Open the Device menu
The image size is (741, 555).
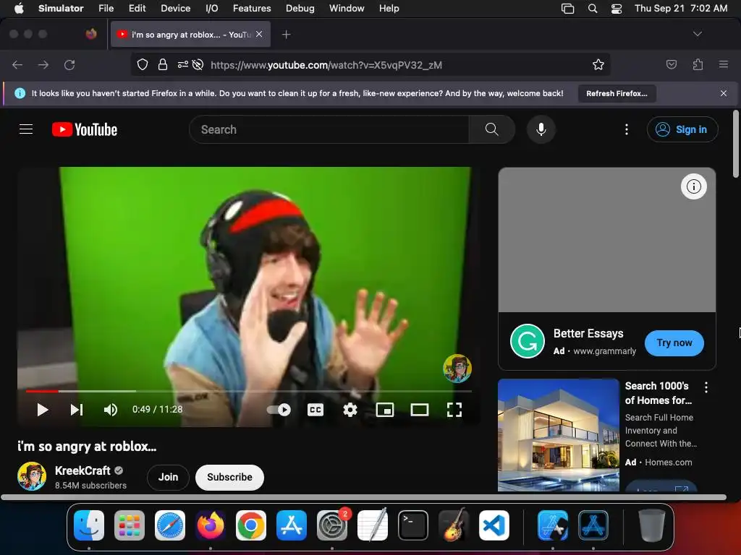(175, 8)
